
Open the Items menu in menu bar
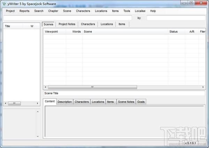click(115, 11)
